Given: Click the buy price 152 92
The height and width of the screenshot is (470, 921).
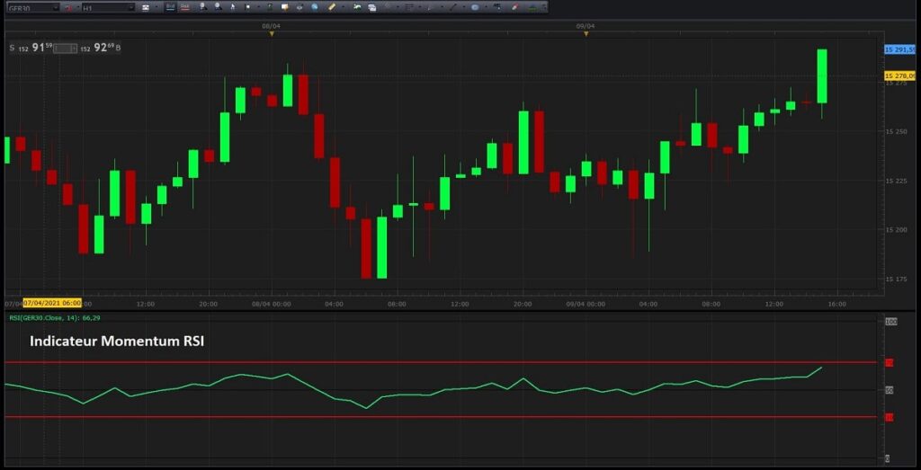Looking at the screenshot, I should click(x=97, y=49).
